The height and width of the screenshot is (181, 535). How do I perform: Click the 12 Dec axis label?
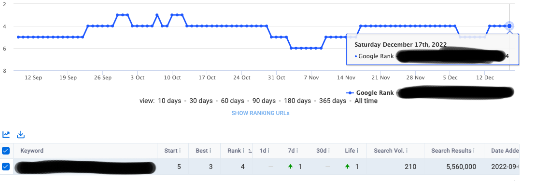485,78
